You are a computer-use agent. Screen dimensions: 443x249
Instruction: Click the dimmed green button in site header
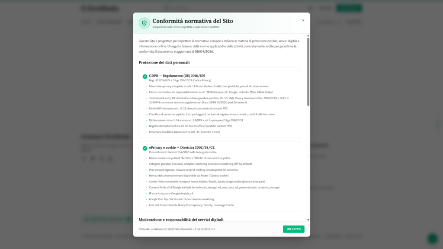pos(349,8)
